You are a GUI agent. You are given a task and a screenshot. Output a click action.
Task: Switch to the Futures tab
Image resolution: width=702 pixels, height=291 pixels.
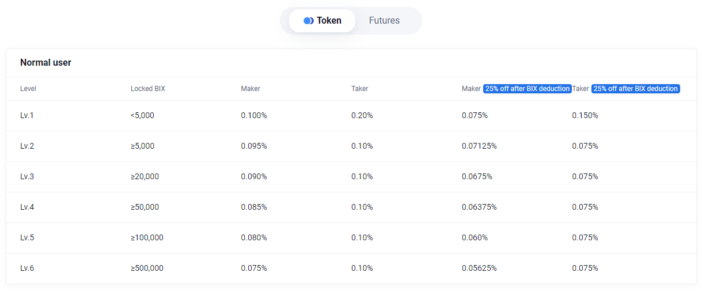point(384,21)
